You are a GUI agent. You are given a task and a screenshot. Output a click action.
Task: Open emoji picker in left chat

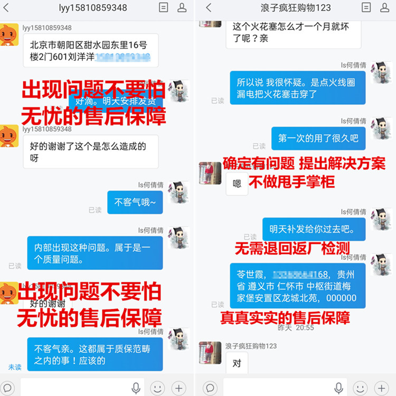[157, 388]
